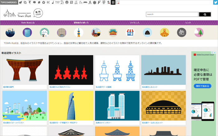Open the '他' other category icon

pyautogui.click(x=182, y=33)
